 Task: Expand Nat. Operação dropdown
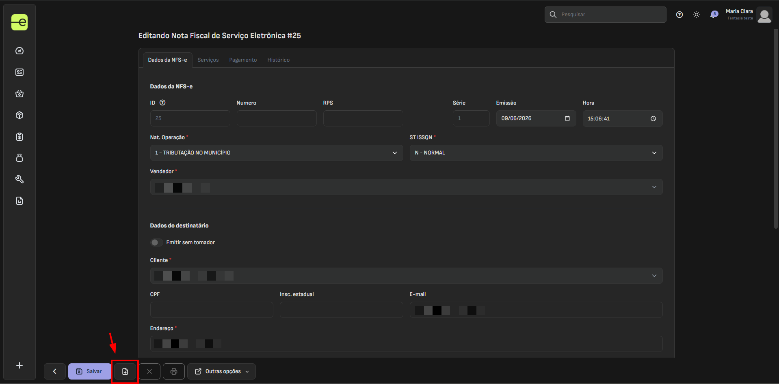click(x=277, y=153)
